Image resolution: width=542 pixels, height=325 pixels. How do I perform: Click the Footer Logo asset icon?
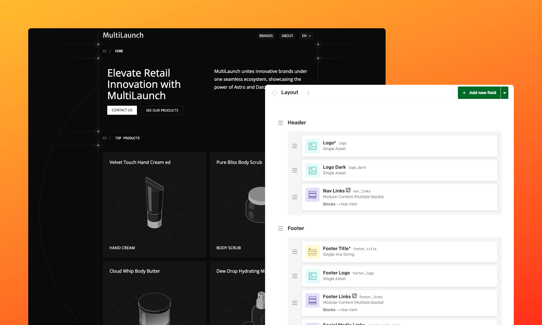[x=312, y=276]
